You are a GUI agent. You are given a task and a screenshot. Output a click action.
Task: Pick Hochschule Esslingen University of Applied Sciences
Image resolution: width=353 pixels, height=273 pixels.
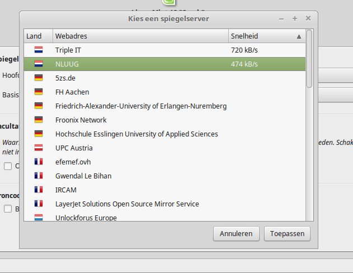[164, 134]
